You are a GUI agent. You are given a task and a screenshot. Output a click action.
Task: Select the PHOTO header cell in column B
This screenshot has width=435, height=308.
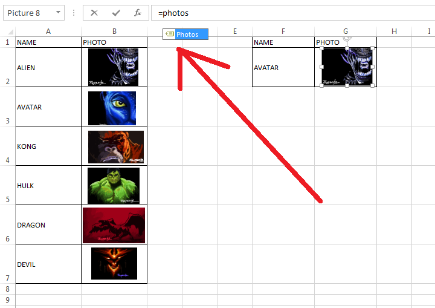coord(114,42)
